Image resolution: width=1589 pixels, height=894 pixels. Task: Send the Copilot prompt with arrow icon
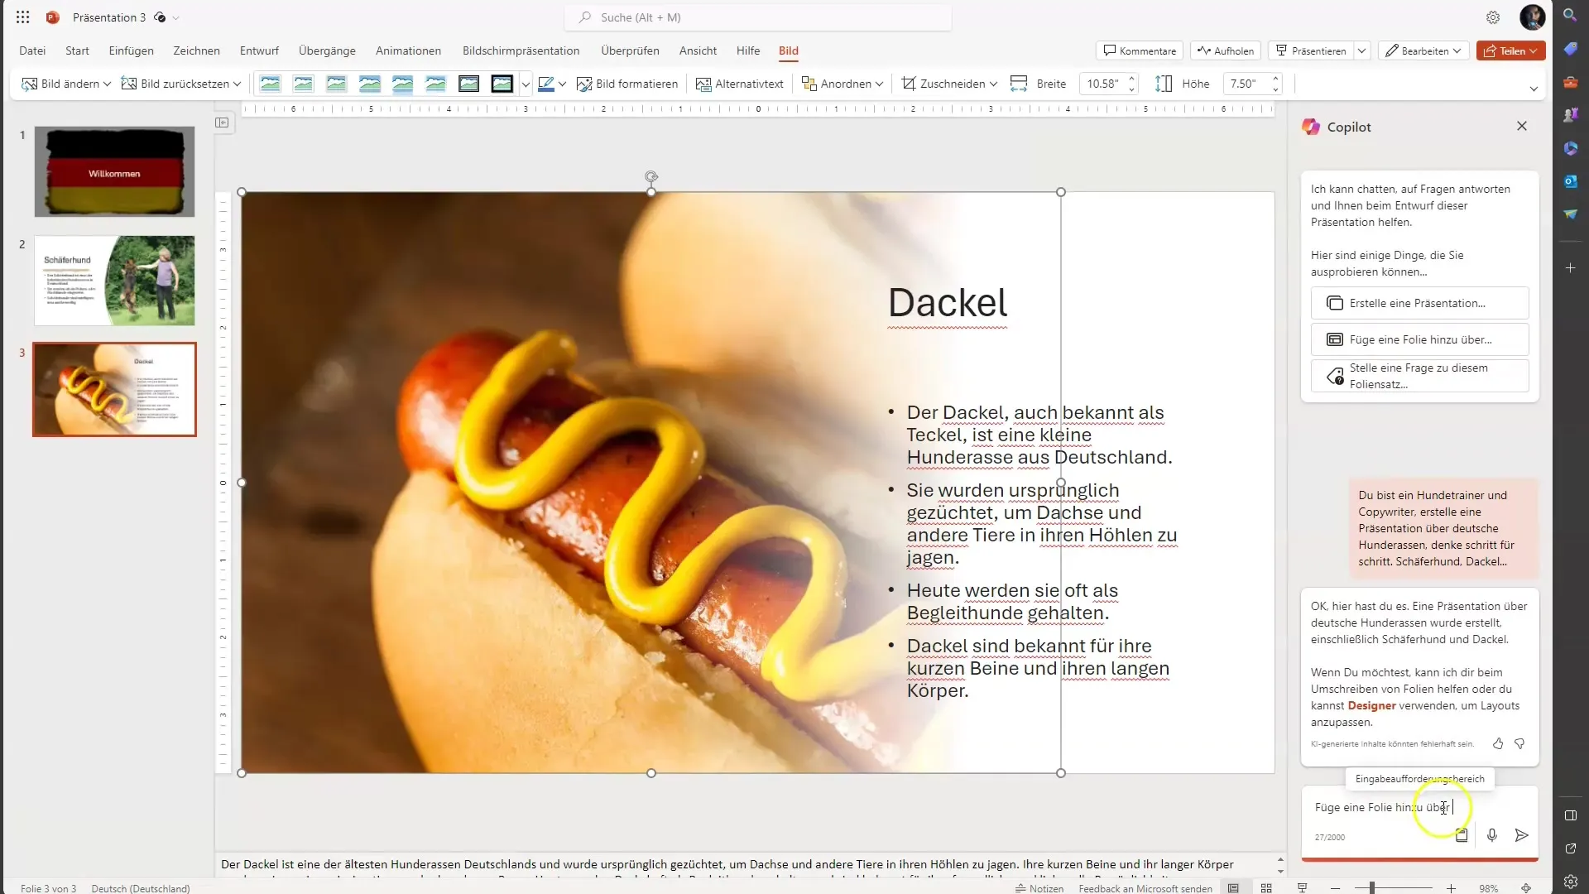click(x=1521, y=835)
